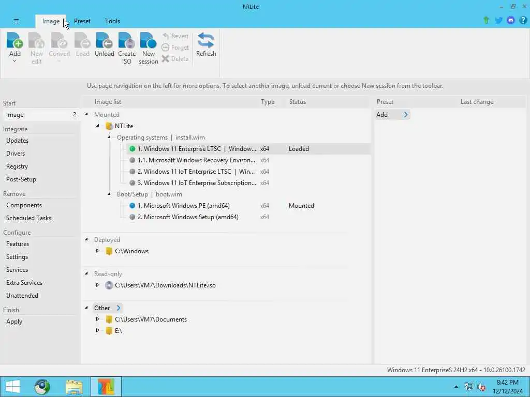
Task: Open the Extra Services page in sidebar
Action: point(24,283)
